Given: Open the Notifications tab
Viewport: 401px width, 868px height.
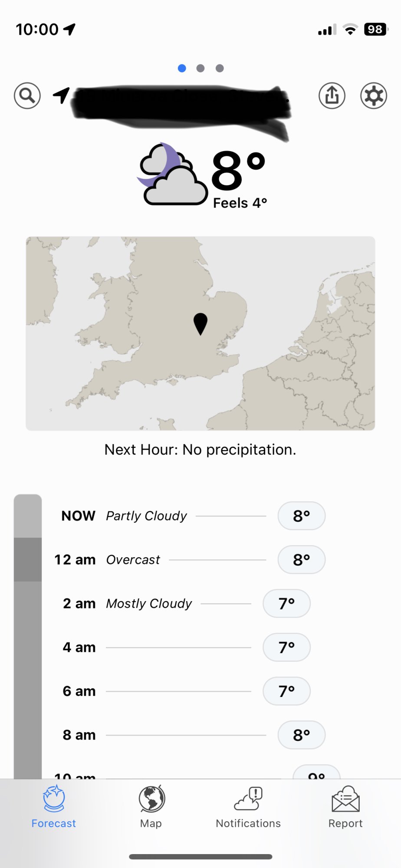Looking at the screenshot, I should 248,807.
